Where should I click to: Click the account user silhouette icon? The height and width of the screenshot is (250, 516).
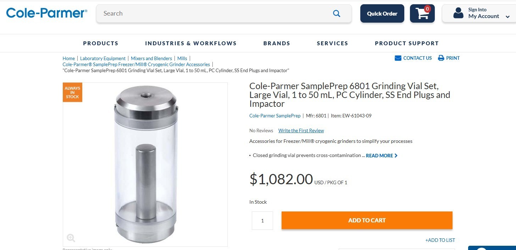[459, 13]
